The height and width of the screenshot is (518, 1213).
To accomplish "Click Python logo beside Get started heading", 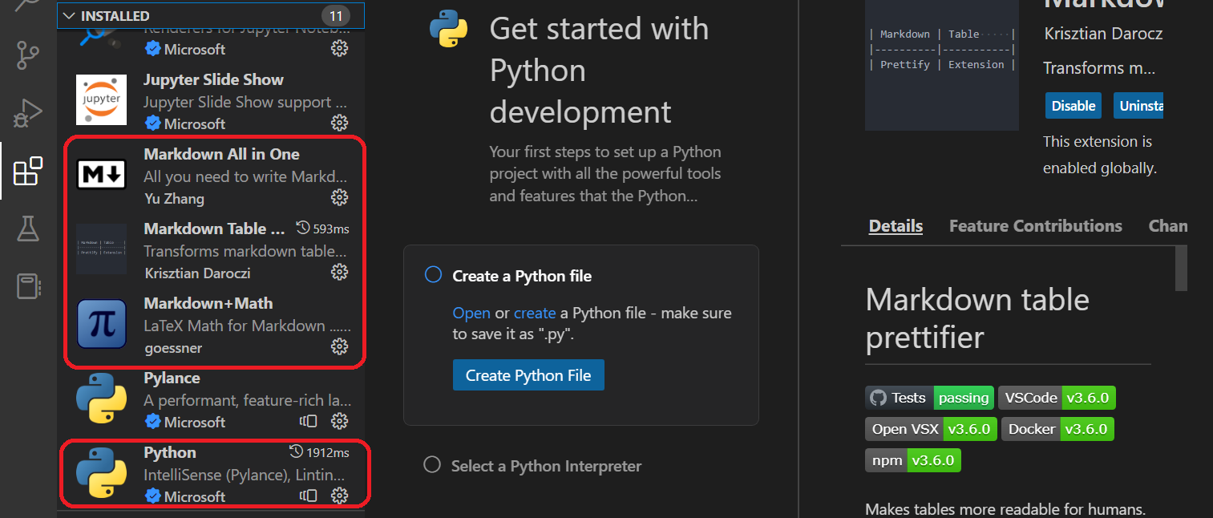I will pyautogui.click(x=449, y=29).
